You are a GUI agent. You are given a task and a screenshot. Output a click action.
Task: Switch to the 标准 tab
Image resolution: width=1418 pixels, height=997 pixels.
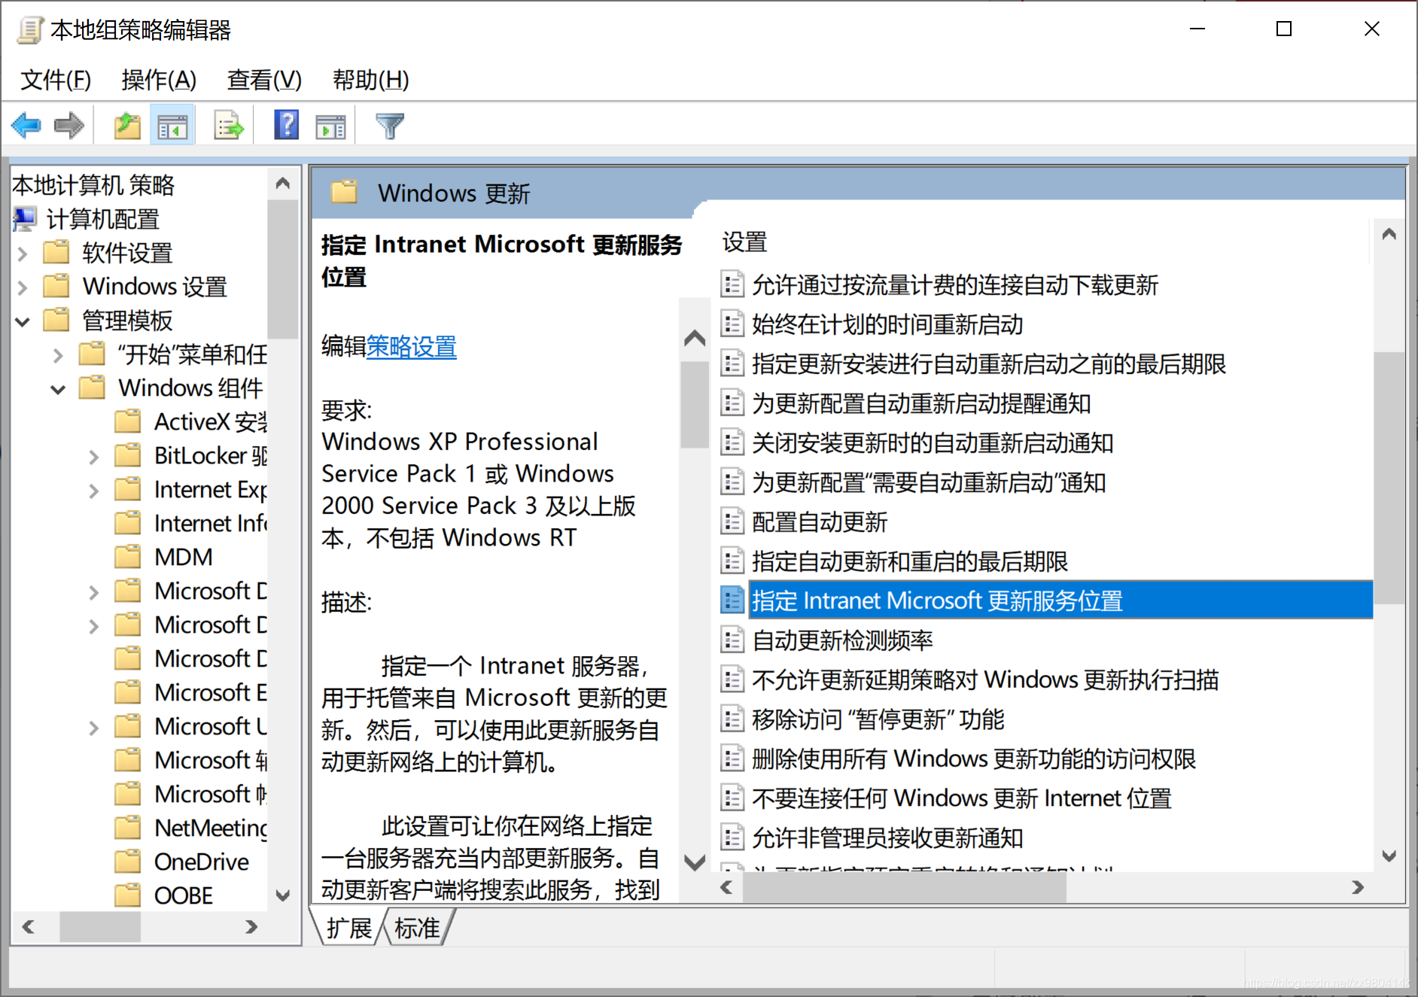click(x=417, y=928)
